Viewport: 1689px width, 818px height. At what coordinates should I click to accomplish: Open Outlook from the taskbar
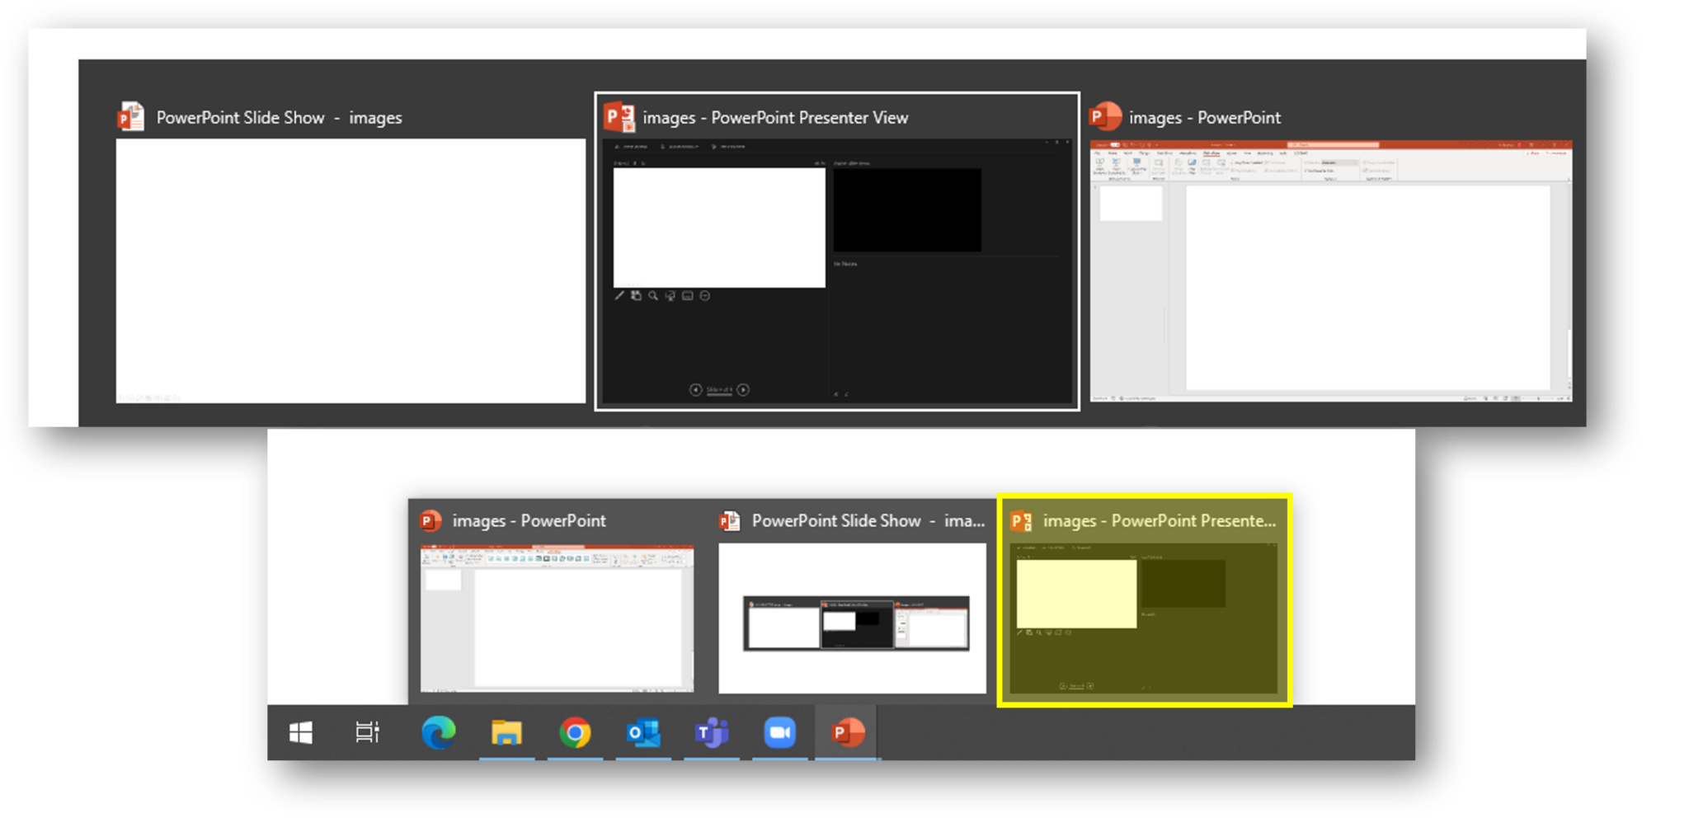643,733
